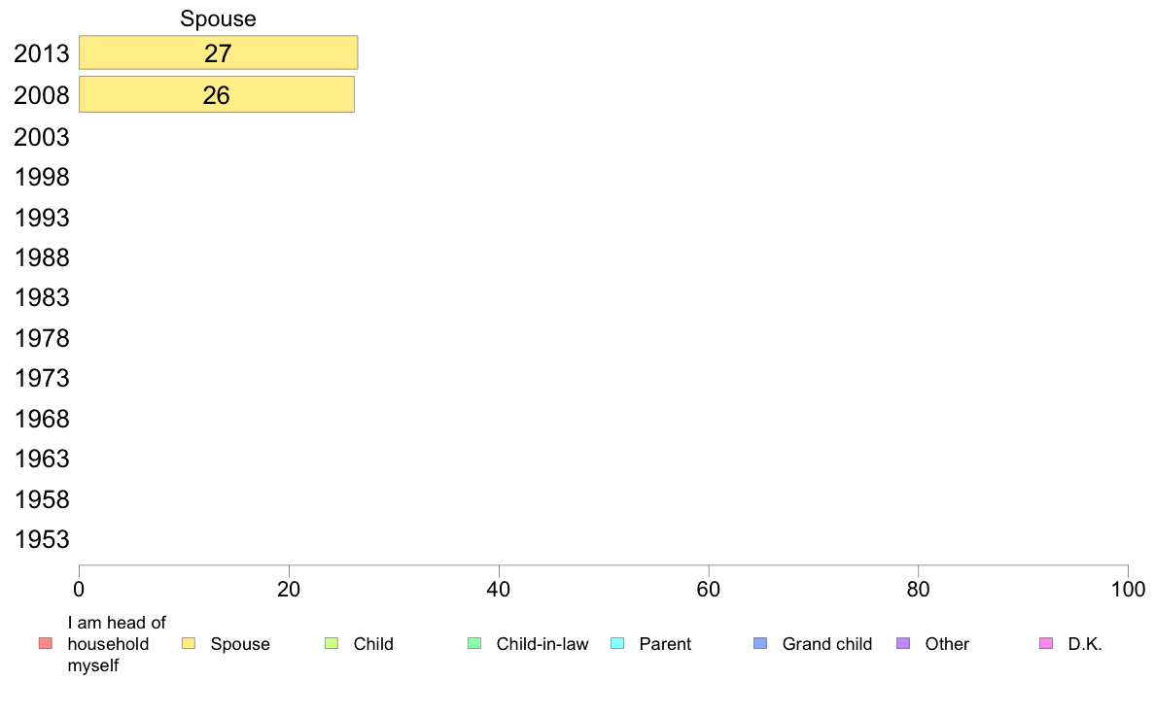Click the blue Grand child legend swatch

pyautogui.click(x=760, y=643)
